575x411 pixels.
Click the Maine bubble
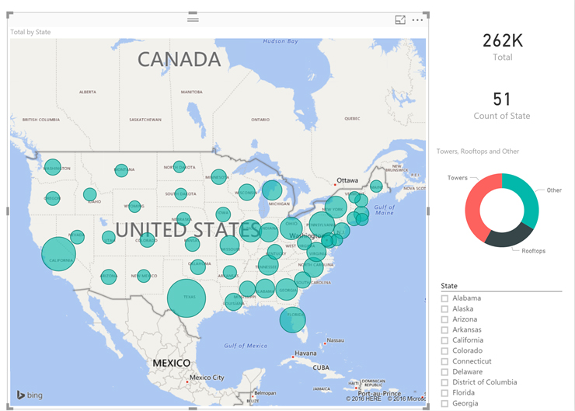(x=376, y=186)
